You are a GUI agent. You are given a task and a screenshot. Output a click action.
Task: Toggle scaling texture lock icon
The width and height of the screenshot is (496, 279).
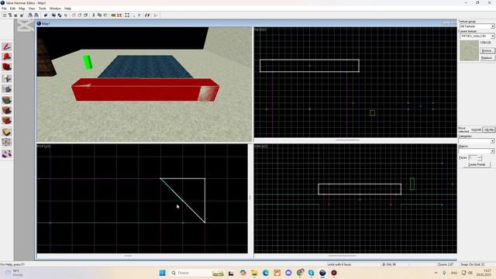click(147, 15)
